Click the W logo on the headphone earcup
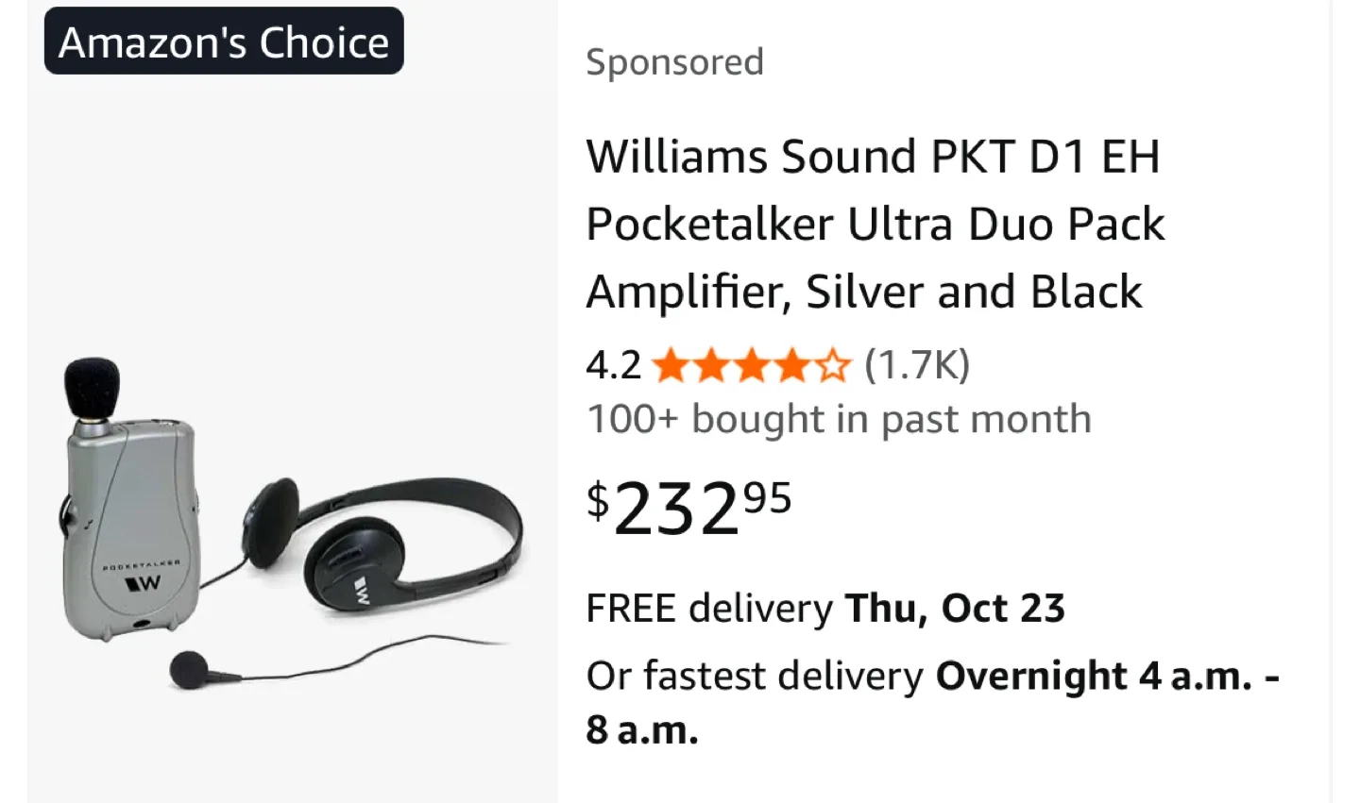Image resolution: width=1360 pixels, height=803 pixels. point(362,591)
